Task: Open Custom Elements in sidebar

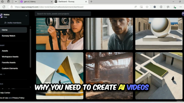Action: pos(10,68)
